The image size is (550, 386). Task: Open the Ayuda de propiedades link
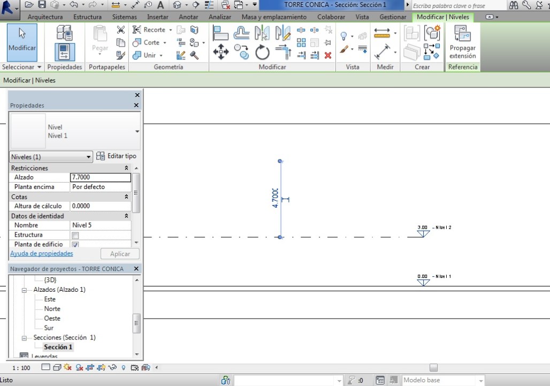click(42, 253)
